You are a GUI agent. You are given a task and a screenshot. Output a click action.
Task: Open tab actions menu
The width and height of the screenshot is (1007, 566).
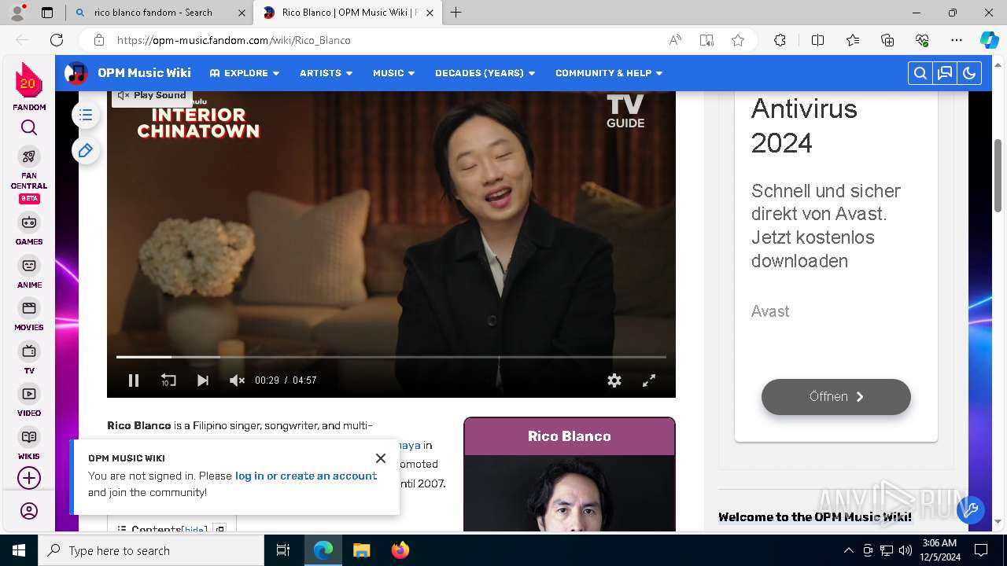pos(47,13)
